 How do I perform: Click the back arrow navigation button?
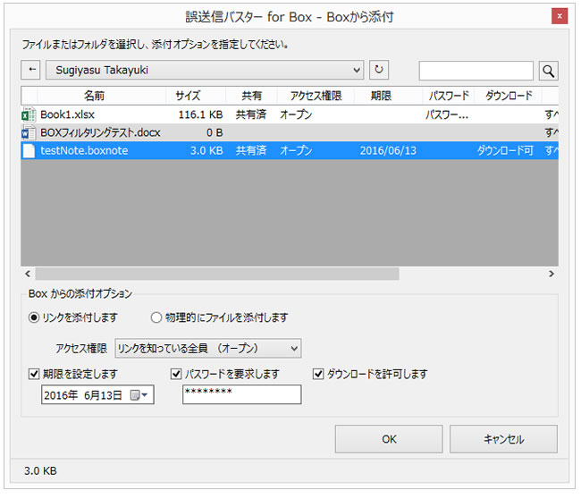point(31,70)
